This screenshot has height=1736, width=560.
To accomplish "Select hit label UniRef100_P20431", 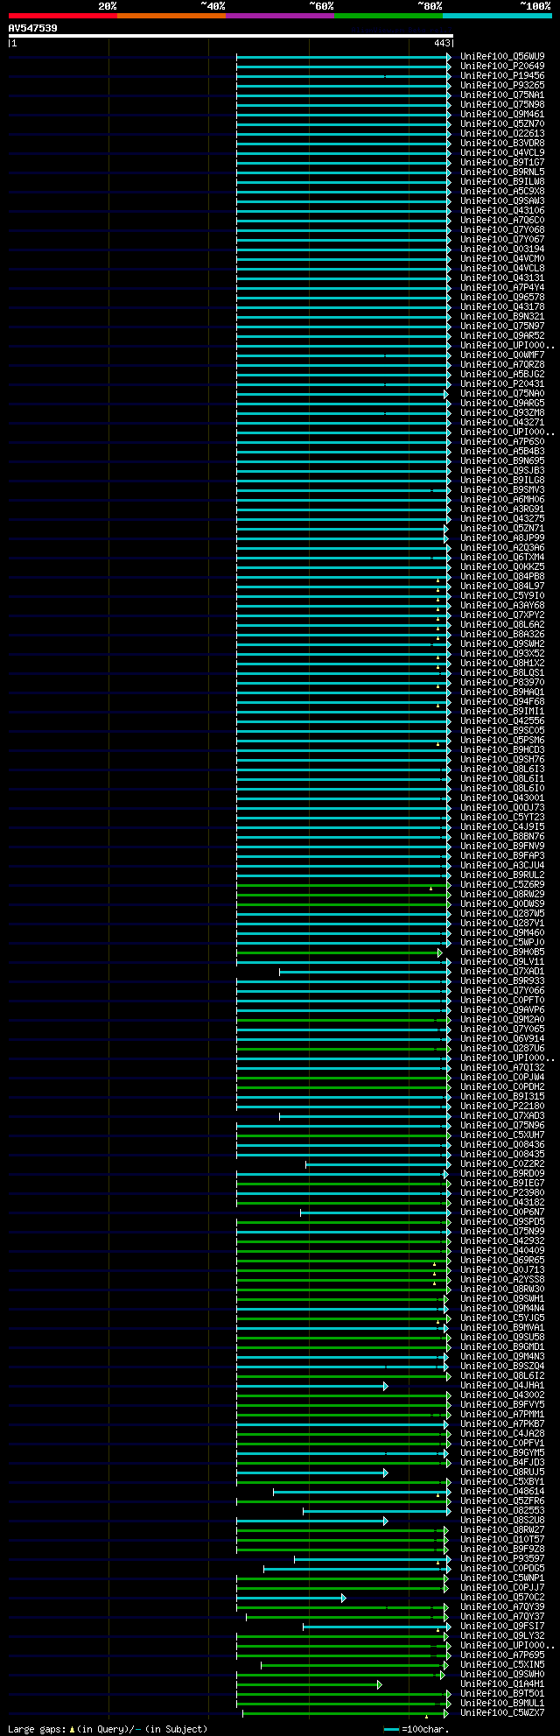I will click(502, 384).
